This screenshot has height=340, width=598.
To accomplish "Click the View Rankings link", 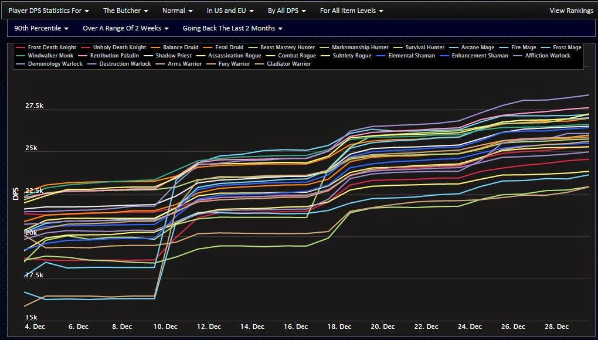I will [x=571, y=11].
